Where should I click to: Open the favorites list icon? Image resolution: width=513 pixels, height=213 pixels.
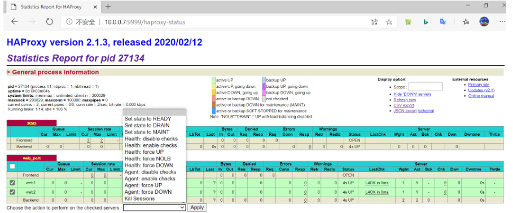pos(466,22)
